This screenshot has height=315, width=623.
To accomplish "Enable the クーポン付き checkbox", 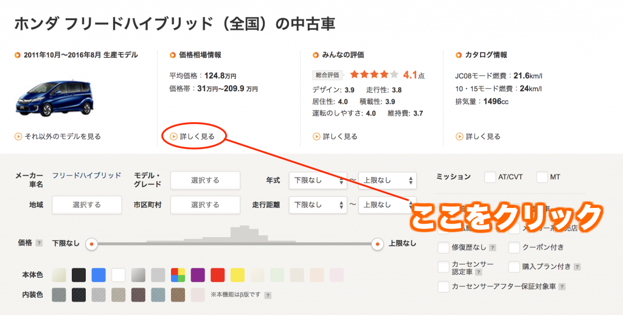I will pyautogui.click(x=514, y=247).
